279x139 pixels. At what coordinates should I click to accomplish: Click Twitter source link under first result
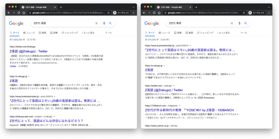tap(13, 66)
